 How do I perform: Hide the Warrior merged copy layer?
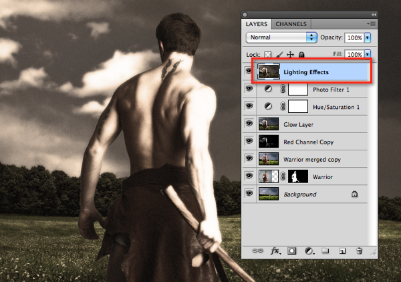click(249, 158)
